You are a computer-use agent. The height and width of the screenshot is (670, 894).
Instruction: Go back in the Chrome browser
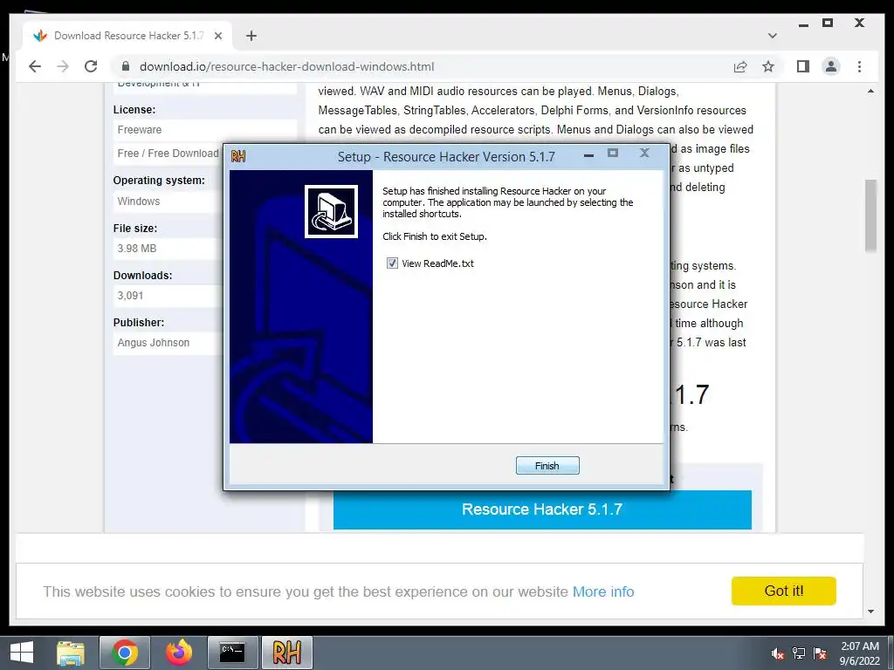point(35,66)
